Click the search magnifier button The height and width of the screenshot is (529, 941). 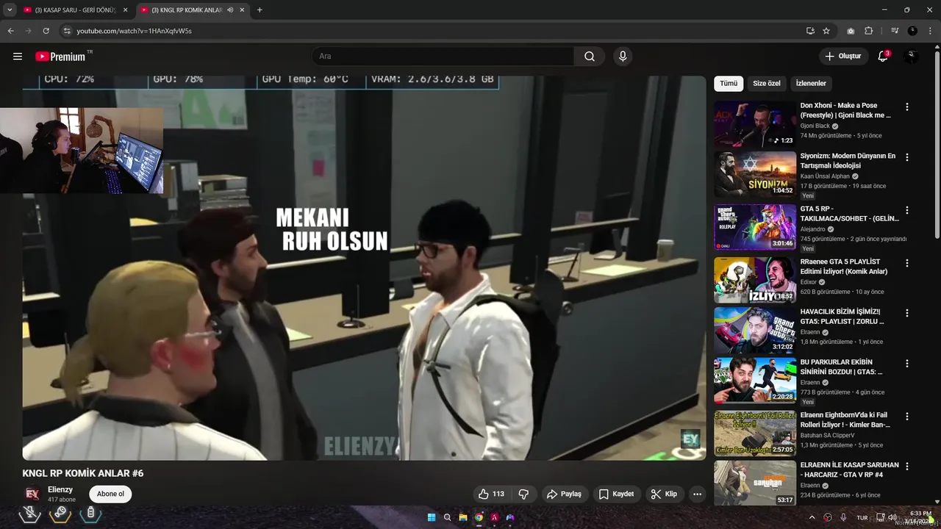[590, 57]
